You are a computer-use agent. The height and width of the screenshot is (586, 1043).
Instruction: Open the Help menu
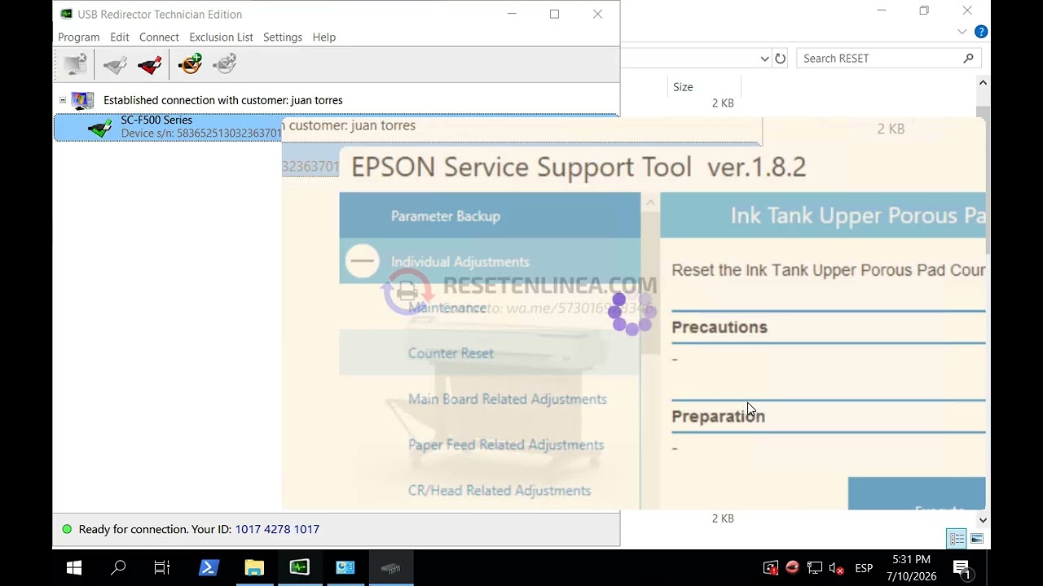tap(324, 37)
